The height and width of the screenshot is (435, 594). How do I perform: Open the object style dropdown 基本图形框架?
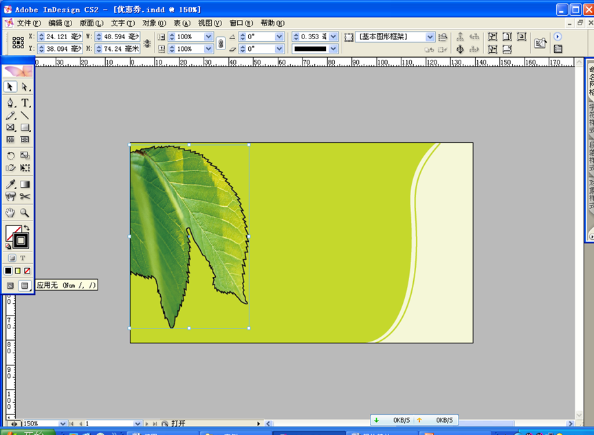coord(430,37)
